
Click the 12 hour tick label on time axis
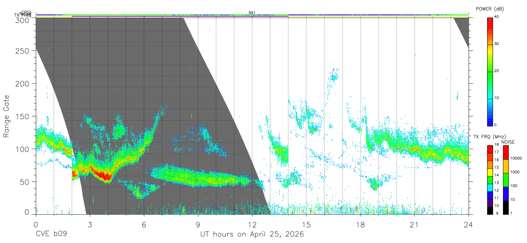click(252, 225)
